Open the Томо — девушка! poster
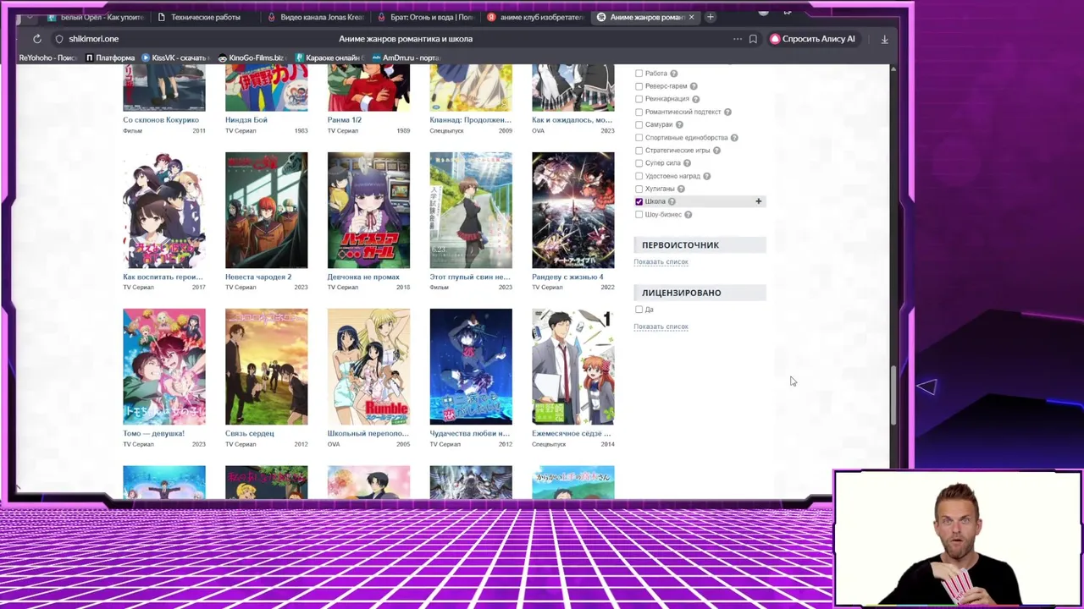The height and width of the screenshot is (609, 1084). click(163, 367)
